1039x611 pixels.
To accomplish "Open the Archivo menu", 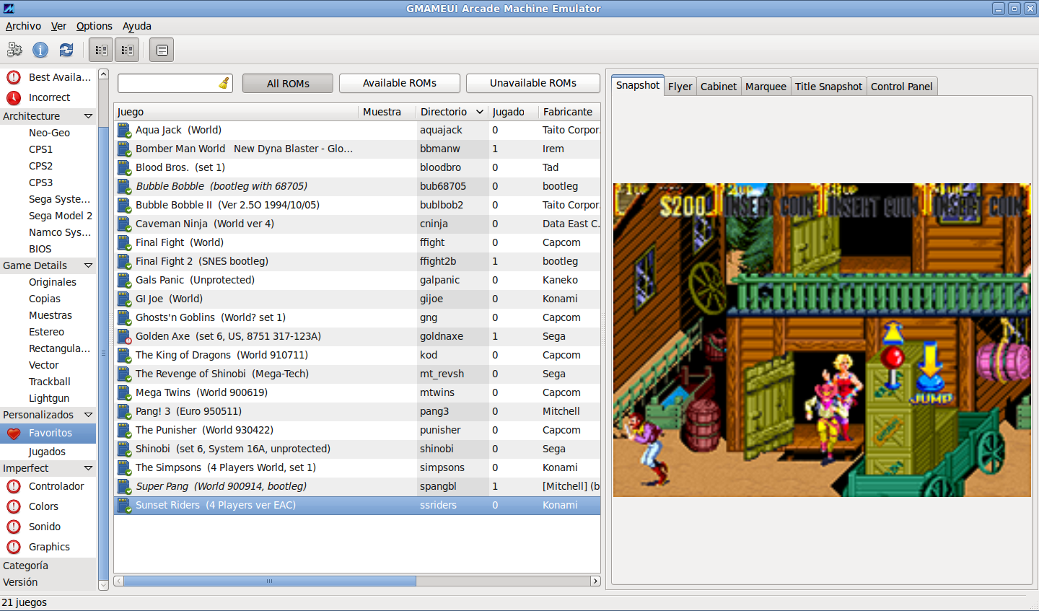I will pyautogui.click(x=23, y=26).
